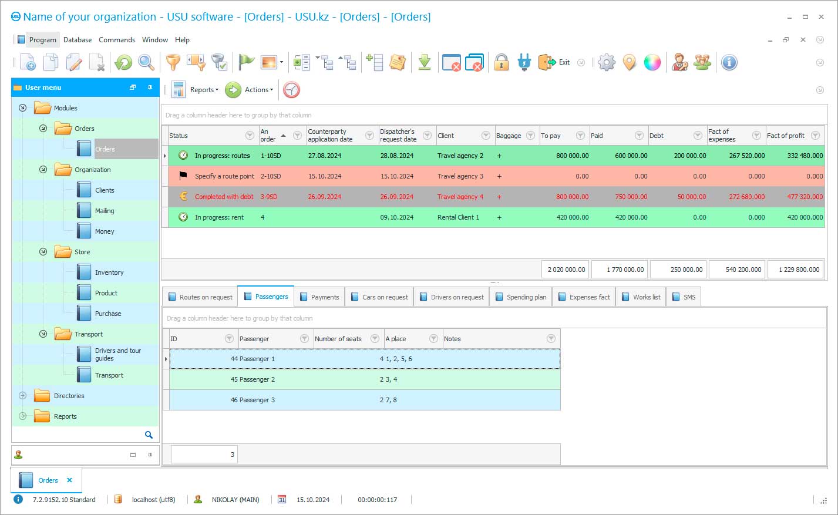Open the Status column filter button
This screenshot has height=515, width=838.
(250, 136)
